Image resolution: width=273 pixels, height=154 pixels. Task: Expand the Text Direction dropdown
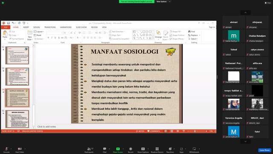pyautogui.click(x=117, y=31)
